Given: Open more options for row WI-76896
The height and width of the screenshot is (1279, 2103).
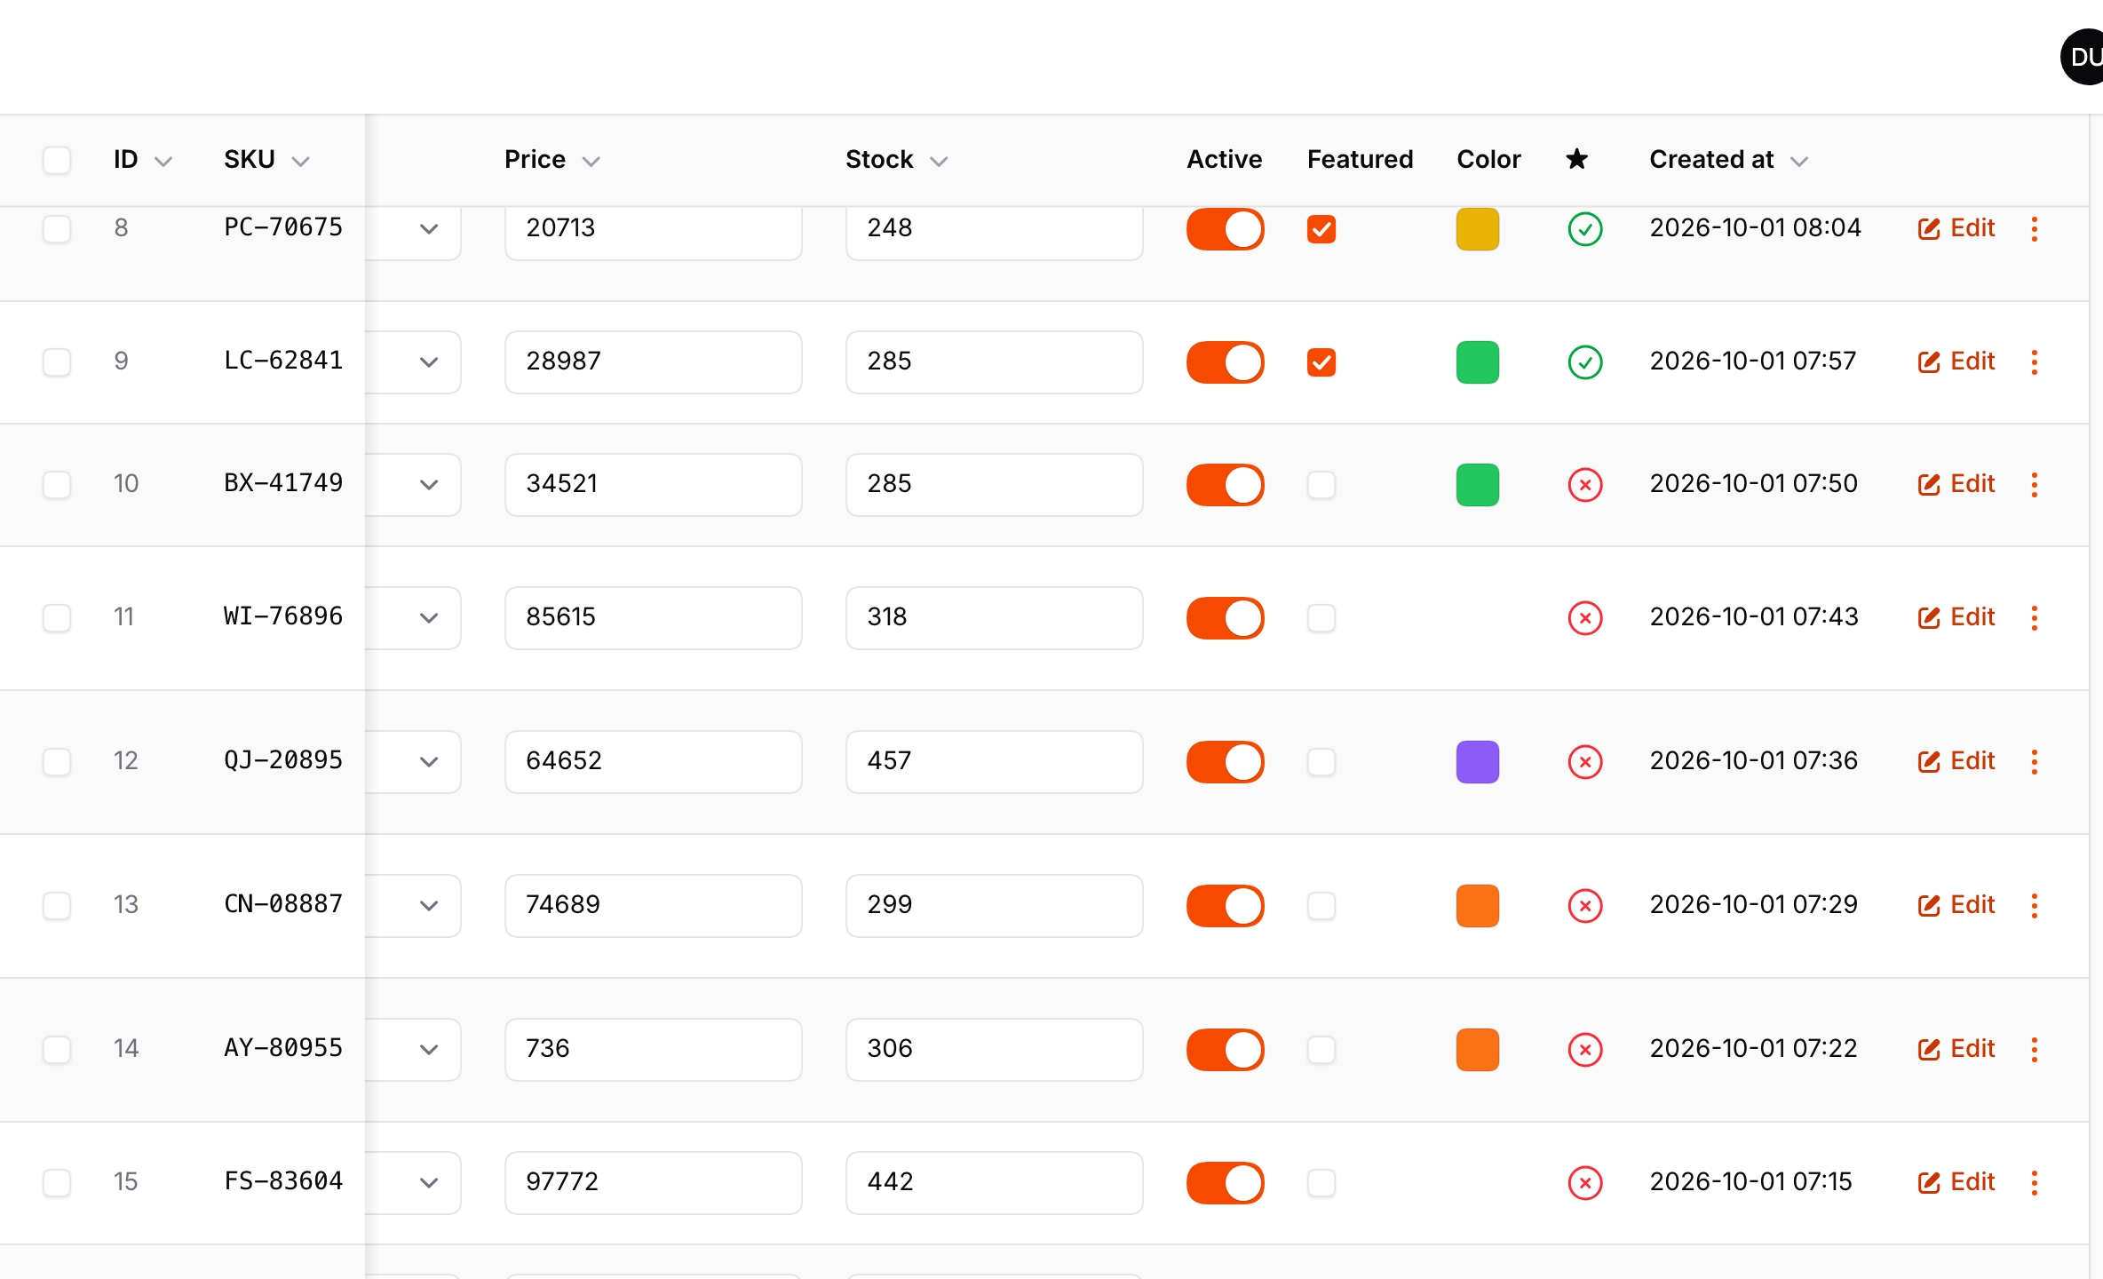Looking at the screenshot, I should tap(2034, 618).
